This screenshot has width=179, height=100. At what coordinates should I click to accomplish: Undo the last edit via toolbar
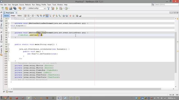(x=20, y=8)
